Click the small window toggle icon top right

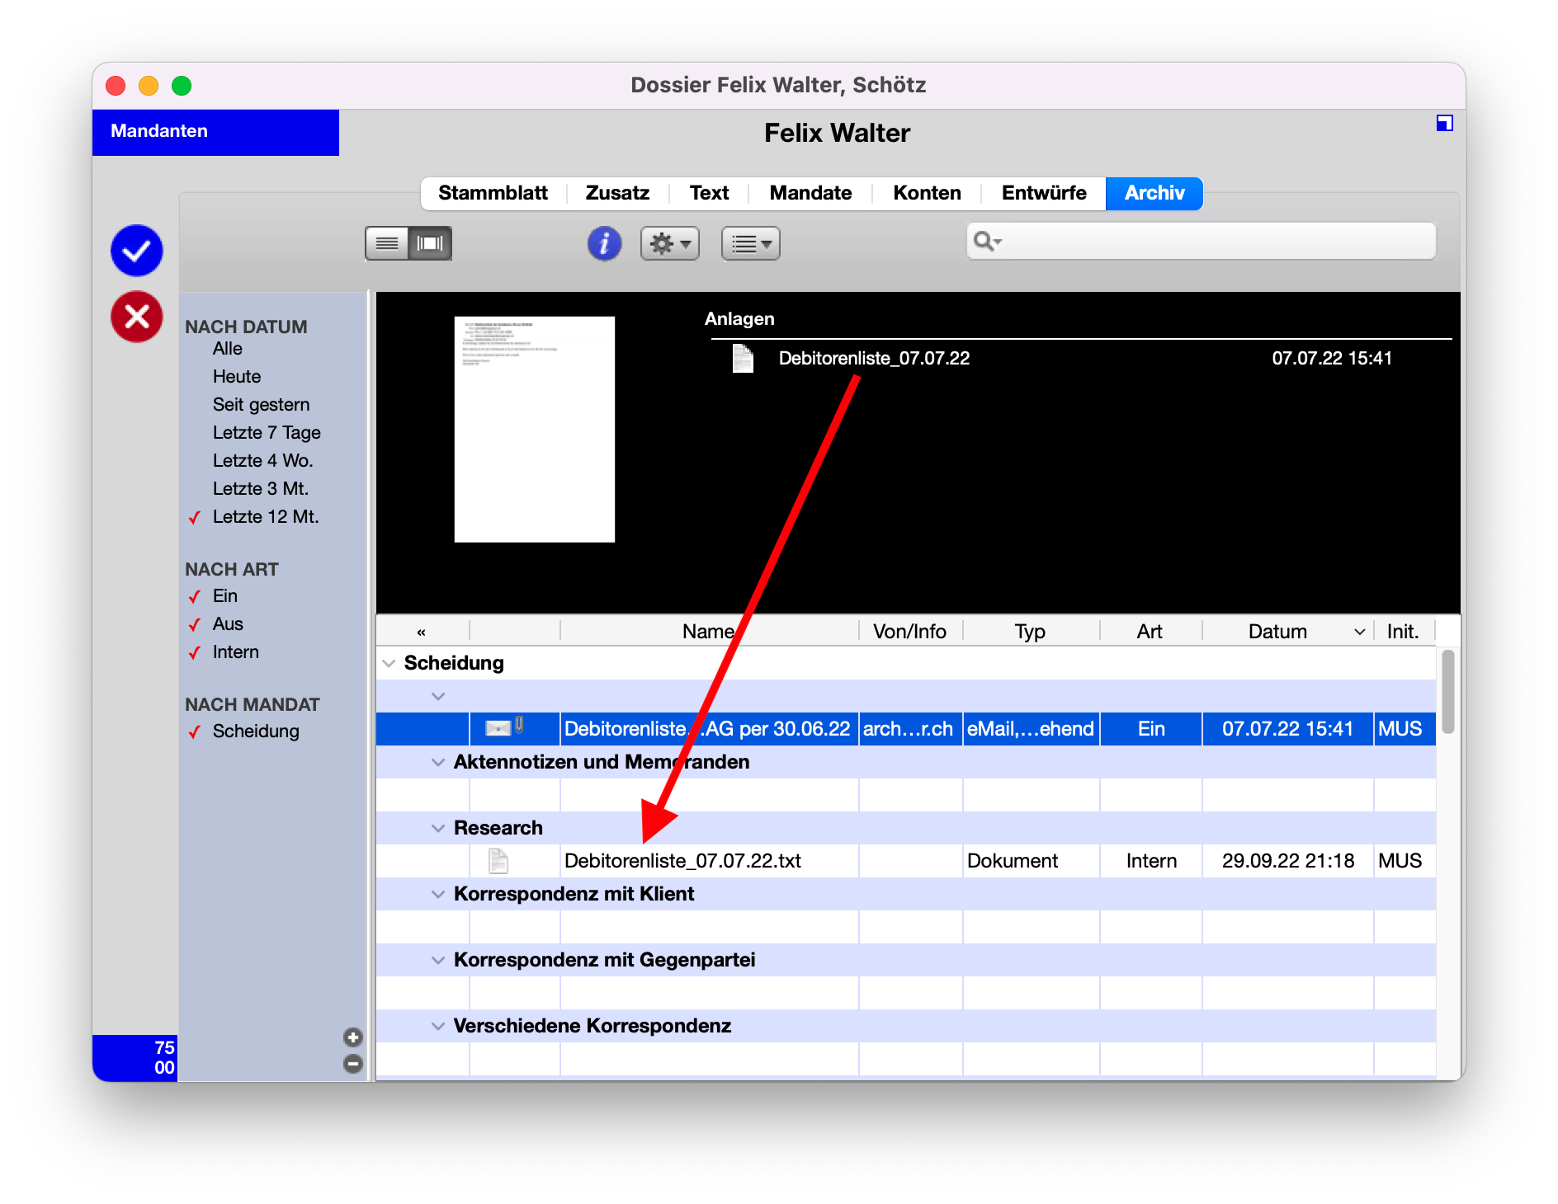[x=1444, y=123]
